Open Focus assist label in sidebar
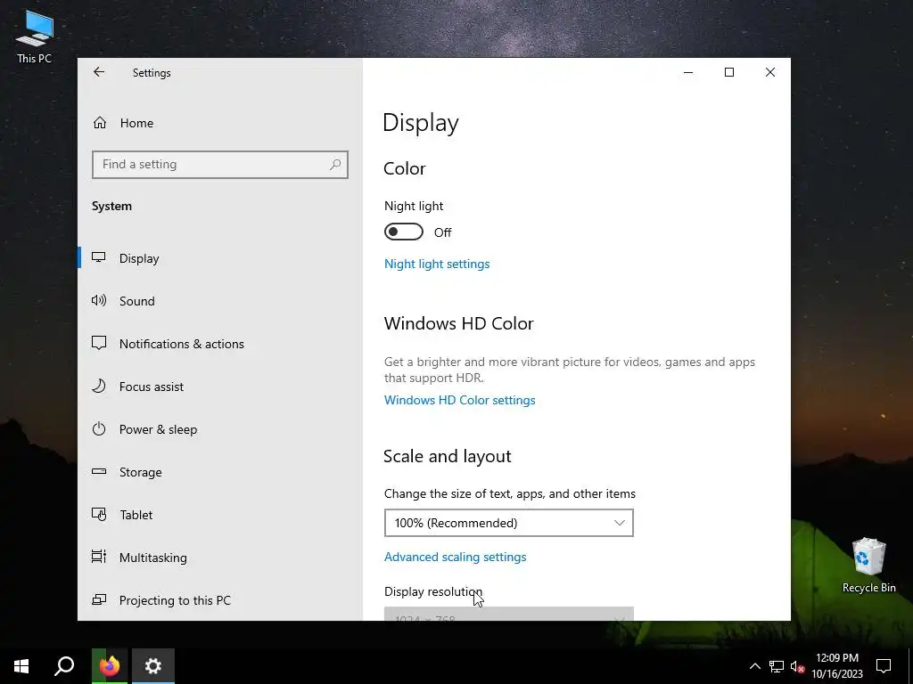Image resolution: width=913 pixels, height=684 pixels. [x=152, y=387]
